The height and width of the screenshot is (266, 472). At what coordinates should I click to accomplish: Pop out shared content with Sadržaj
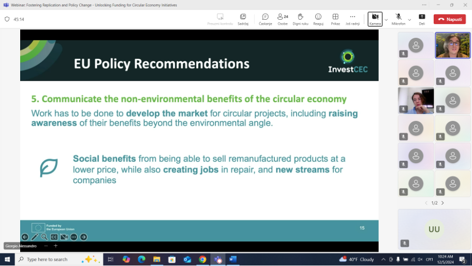point(243,19)
